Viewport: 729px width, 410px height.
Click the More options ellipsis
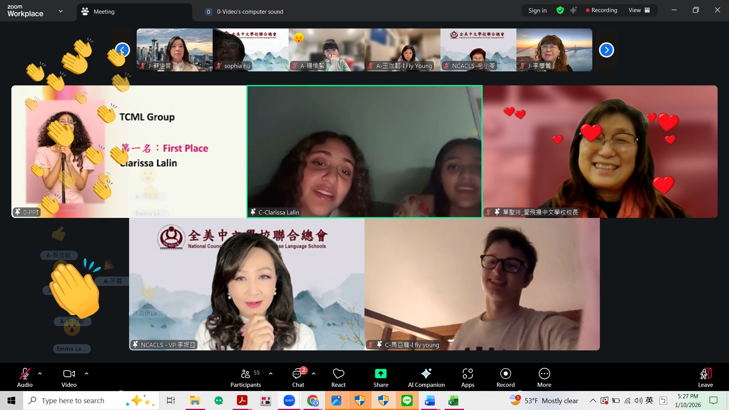[x=544, y=374]
